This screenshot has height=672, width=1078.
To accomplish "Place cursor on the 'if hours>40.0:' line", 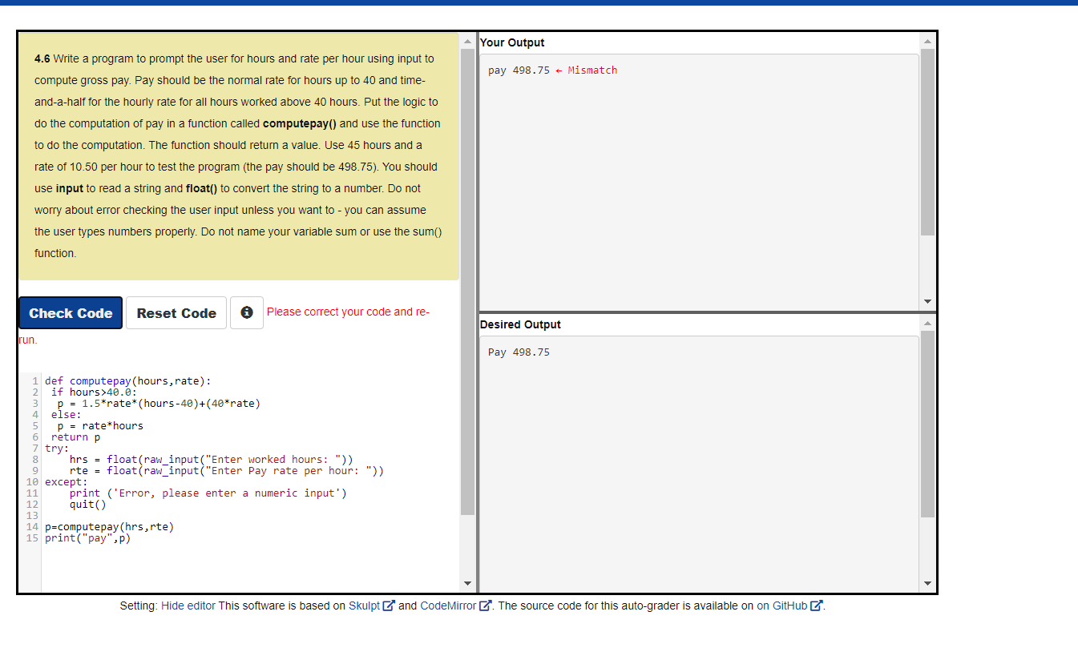I will point(95,392).
